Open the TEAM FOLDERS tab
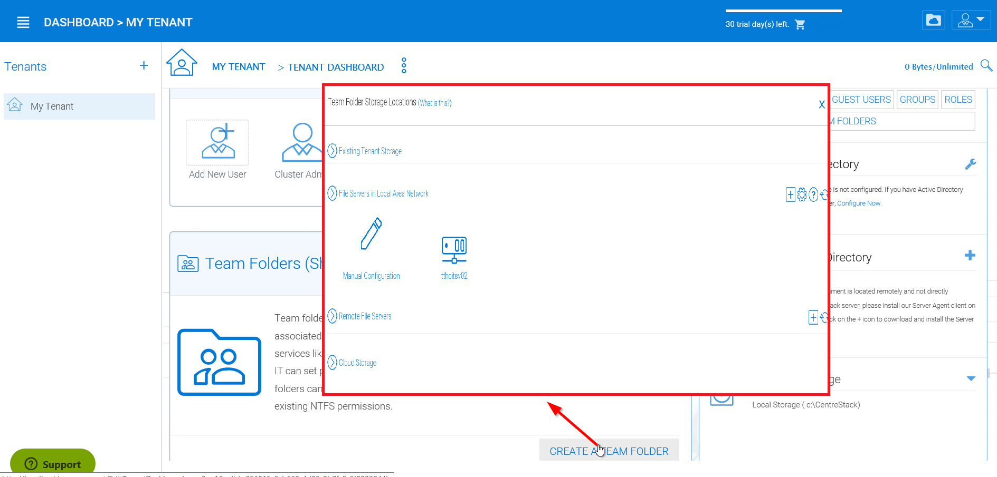 coord(902,121)
